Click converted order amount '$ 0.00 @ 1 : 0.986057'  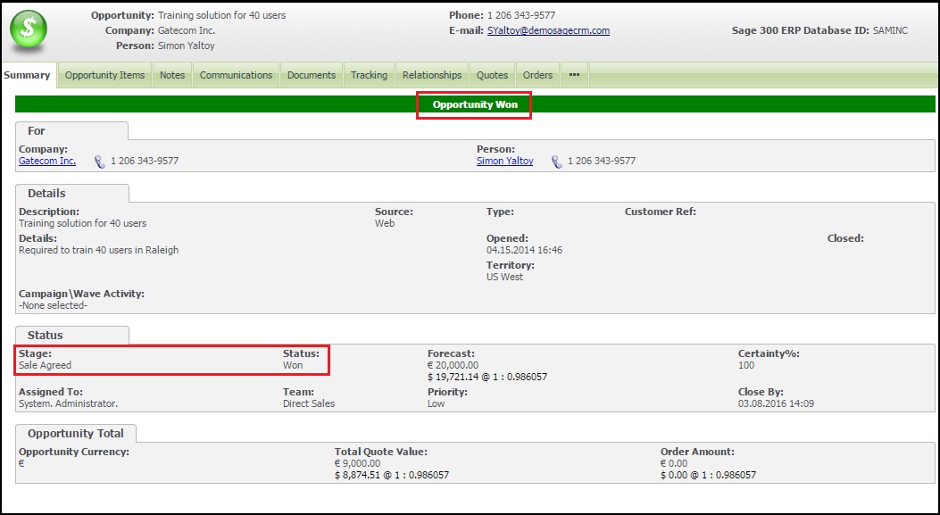[709, 475]
